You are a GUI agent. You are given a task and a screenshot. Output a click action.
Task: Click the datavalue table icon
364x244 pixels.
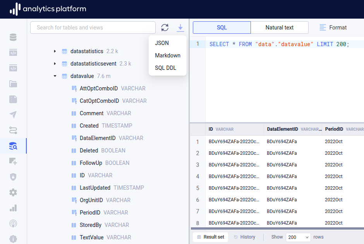(65, 76)
